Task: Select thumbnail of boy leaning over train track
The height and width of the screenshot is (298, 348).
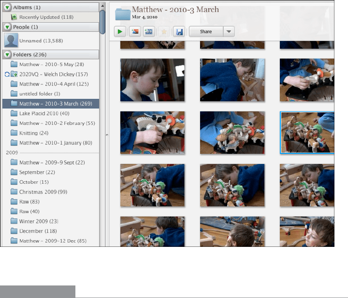Action: (232, 80)
